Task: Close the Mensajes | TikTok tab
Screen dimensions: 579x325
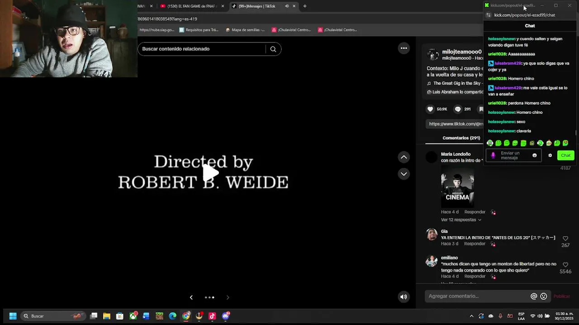Action: pyautogui.click(x=294, y=6)
